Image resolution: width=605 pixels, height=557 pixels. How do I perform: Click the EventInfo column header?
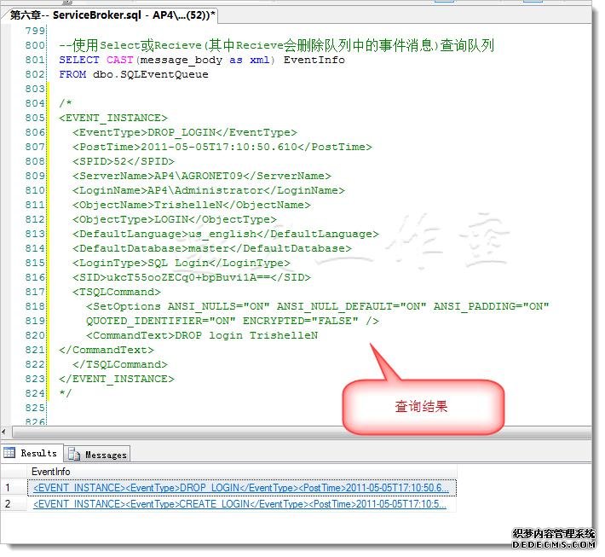click(51, 471)
